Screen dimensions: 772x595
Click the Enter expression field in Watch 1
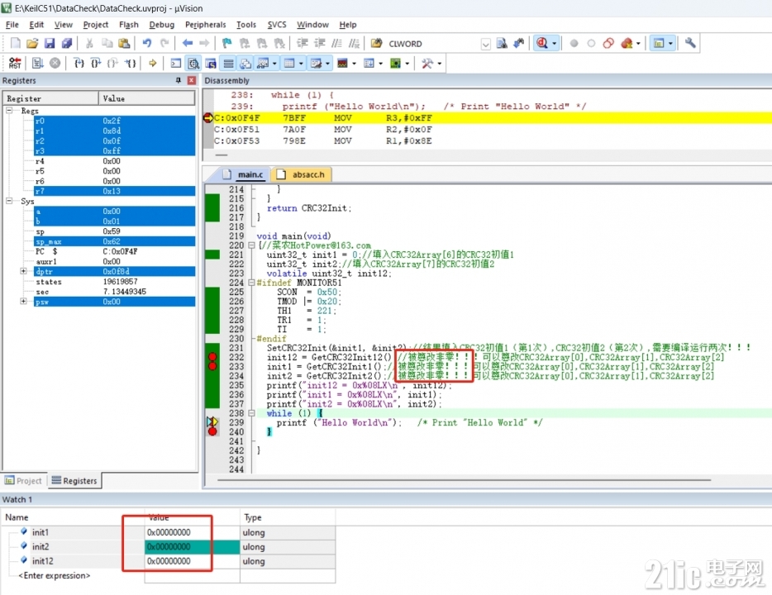point(55,575)
